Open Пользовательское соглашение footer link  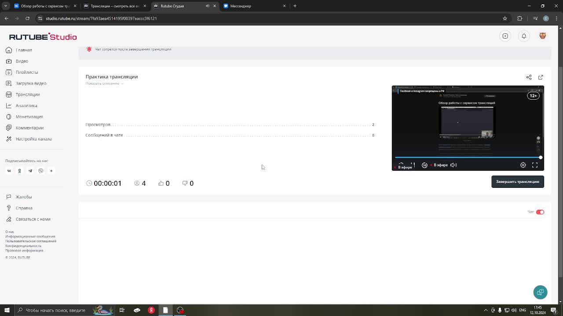tap(31, 241)
